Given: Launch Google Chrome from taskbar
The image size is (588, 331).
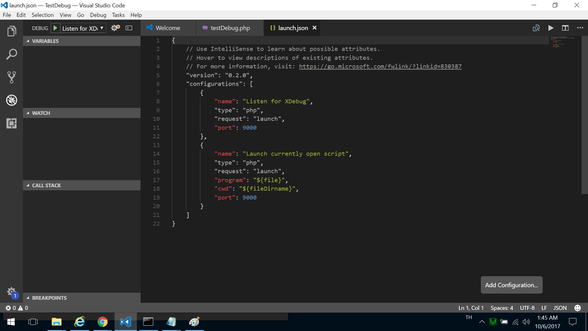Looking at the screenshot, I should [103, 322].
